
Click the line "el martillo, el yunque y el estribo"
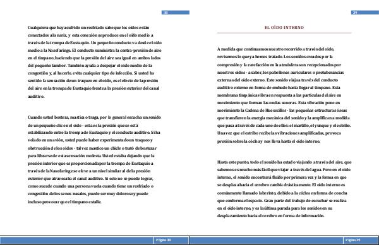coord(284,126)
